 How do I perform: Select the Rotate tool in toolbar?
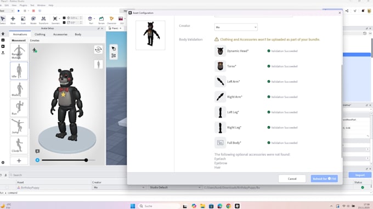[33, 20]
